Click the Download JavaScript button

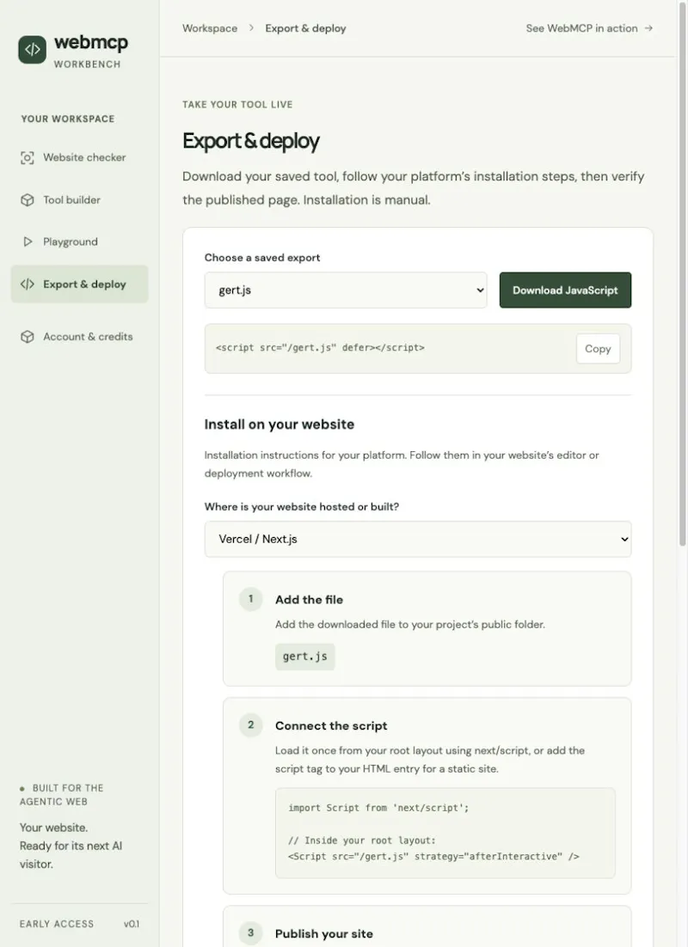click(x=565, y=290)
